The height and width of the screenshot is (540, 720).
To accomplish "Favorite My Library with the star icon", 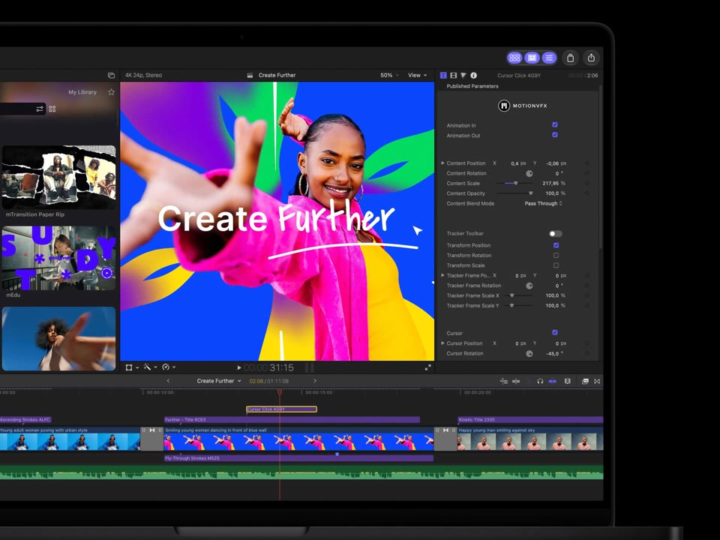I will [x=111, y=91].
